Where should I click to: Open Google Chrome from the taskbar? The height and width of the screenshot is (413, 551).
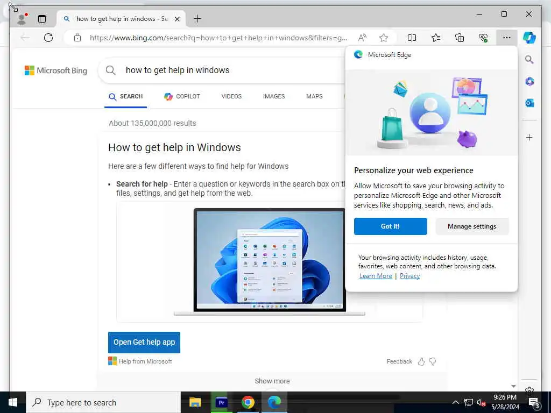click(248, 402)
